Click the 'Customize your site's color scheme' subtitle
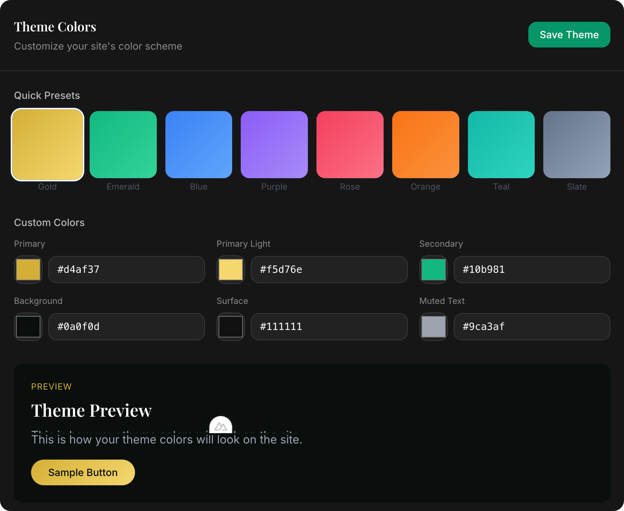The height and width of the screenshot is (511, 624). (x=98, y=46)
